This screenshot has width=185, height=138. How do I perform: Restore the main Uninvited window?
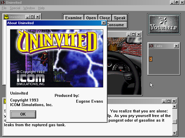coord(177,3)
